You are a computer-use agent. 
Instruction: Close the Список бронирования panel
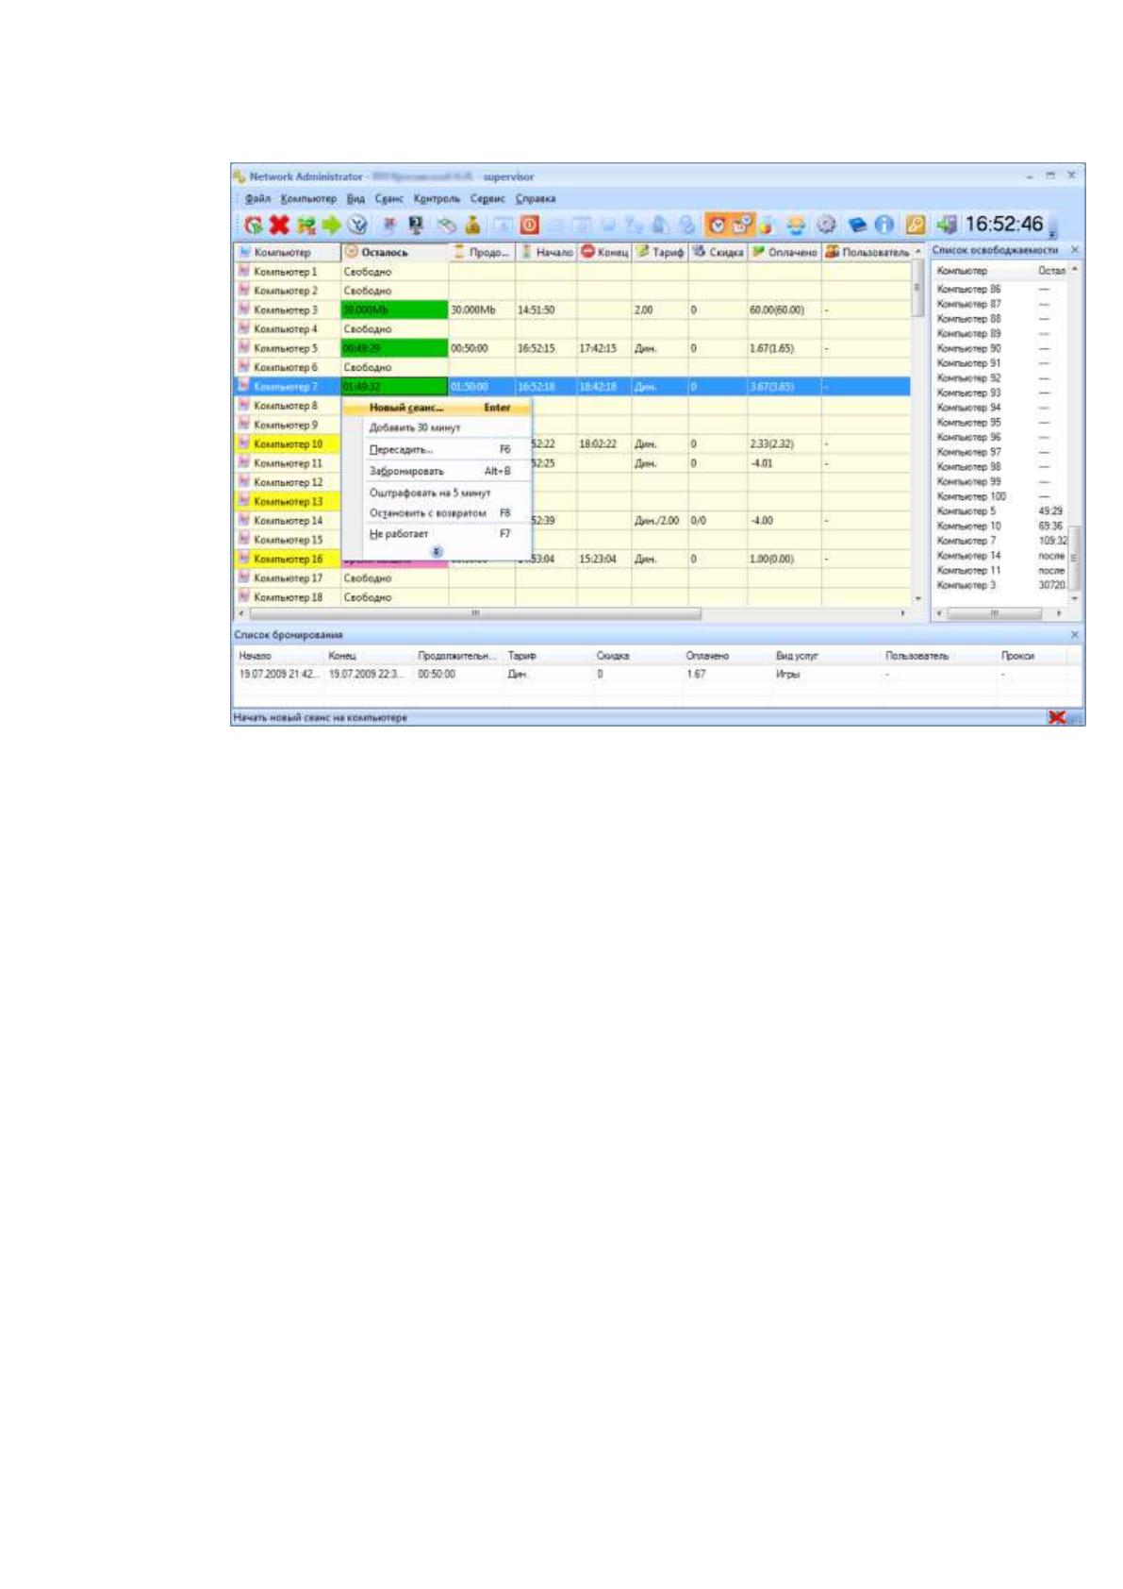point(1074,635)
